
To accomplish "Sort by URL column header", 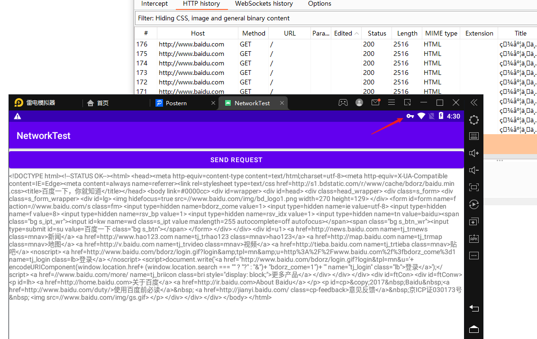I will (x=290, y=33).
